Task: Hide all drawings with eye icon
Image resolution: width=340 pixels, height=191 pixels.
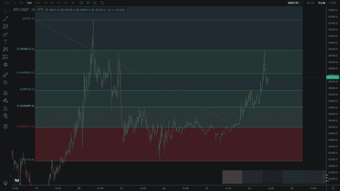Action: pyautogui.click(x=5, y=116)
